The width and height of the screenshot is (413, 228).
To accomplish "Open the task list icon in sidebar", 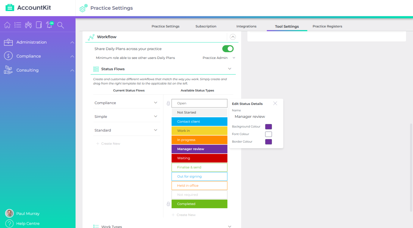I will 18,25.
